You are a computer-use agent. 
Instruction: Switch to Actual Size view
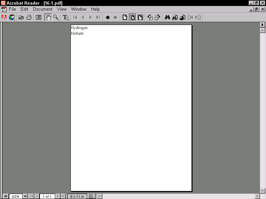(125, 18)
